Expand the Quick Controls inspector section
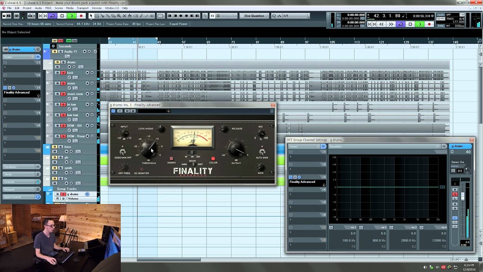This screenshot has height=272, width=483. [22, 197]
